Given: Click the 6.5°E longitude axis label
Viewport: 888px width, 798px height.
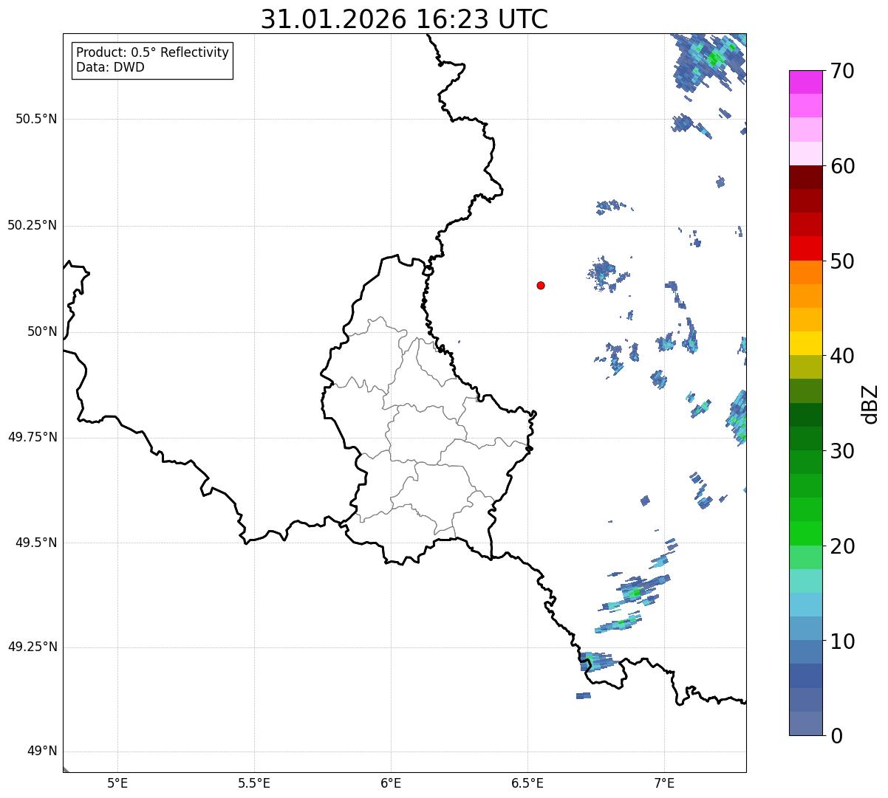Looking at the screenshot, I should [x=527, y=782].
